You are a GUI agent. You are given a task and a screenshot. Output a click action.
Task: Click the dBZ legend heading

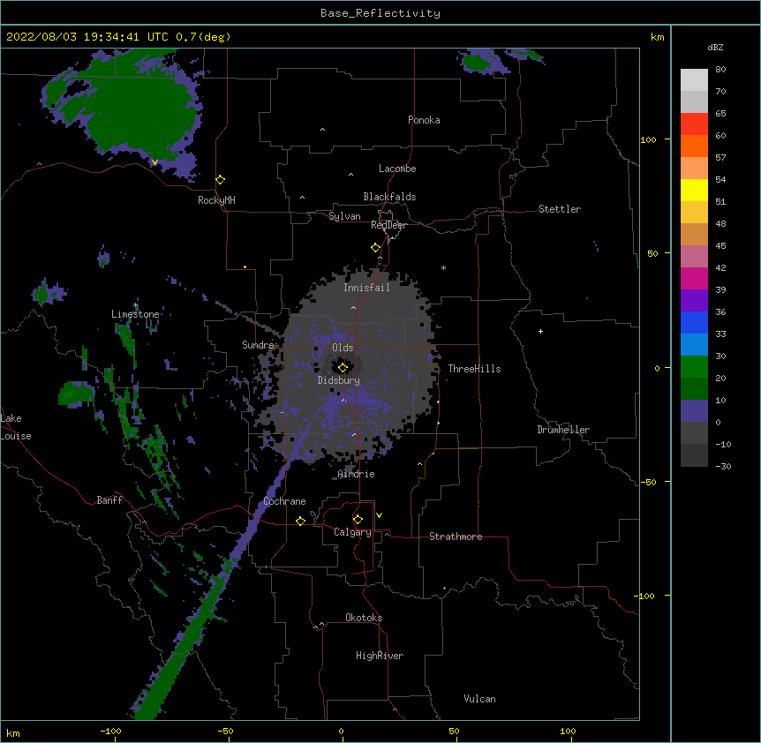point(715,48)
